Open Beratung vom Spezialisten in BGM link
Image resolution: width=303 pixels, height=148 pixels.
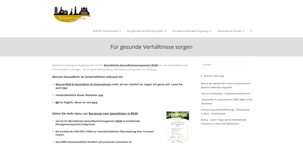113,113
